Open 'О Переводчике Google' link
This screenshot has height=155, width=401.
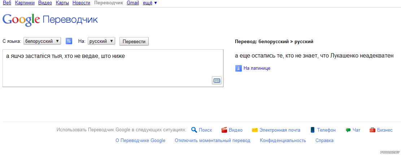click(140, 141)
